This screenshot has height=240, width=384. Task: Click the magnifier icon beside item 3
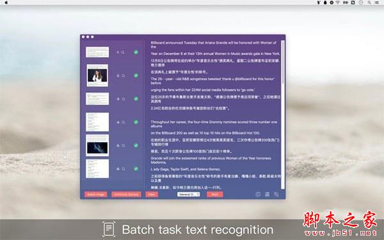(x=123, y=99)
